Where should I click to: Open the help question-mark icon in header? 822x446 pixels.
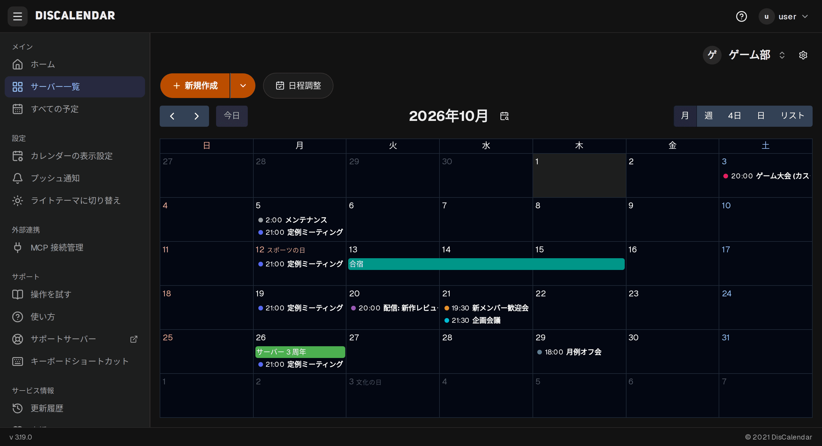click(741, 16)
